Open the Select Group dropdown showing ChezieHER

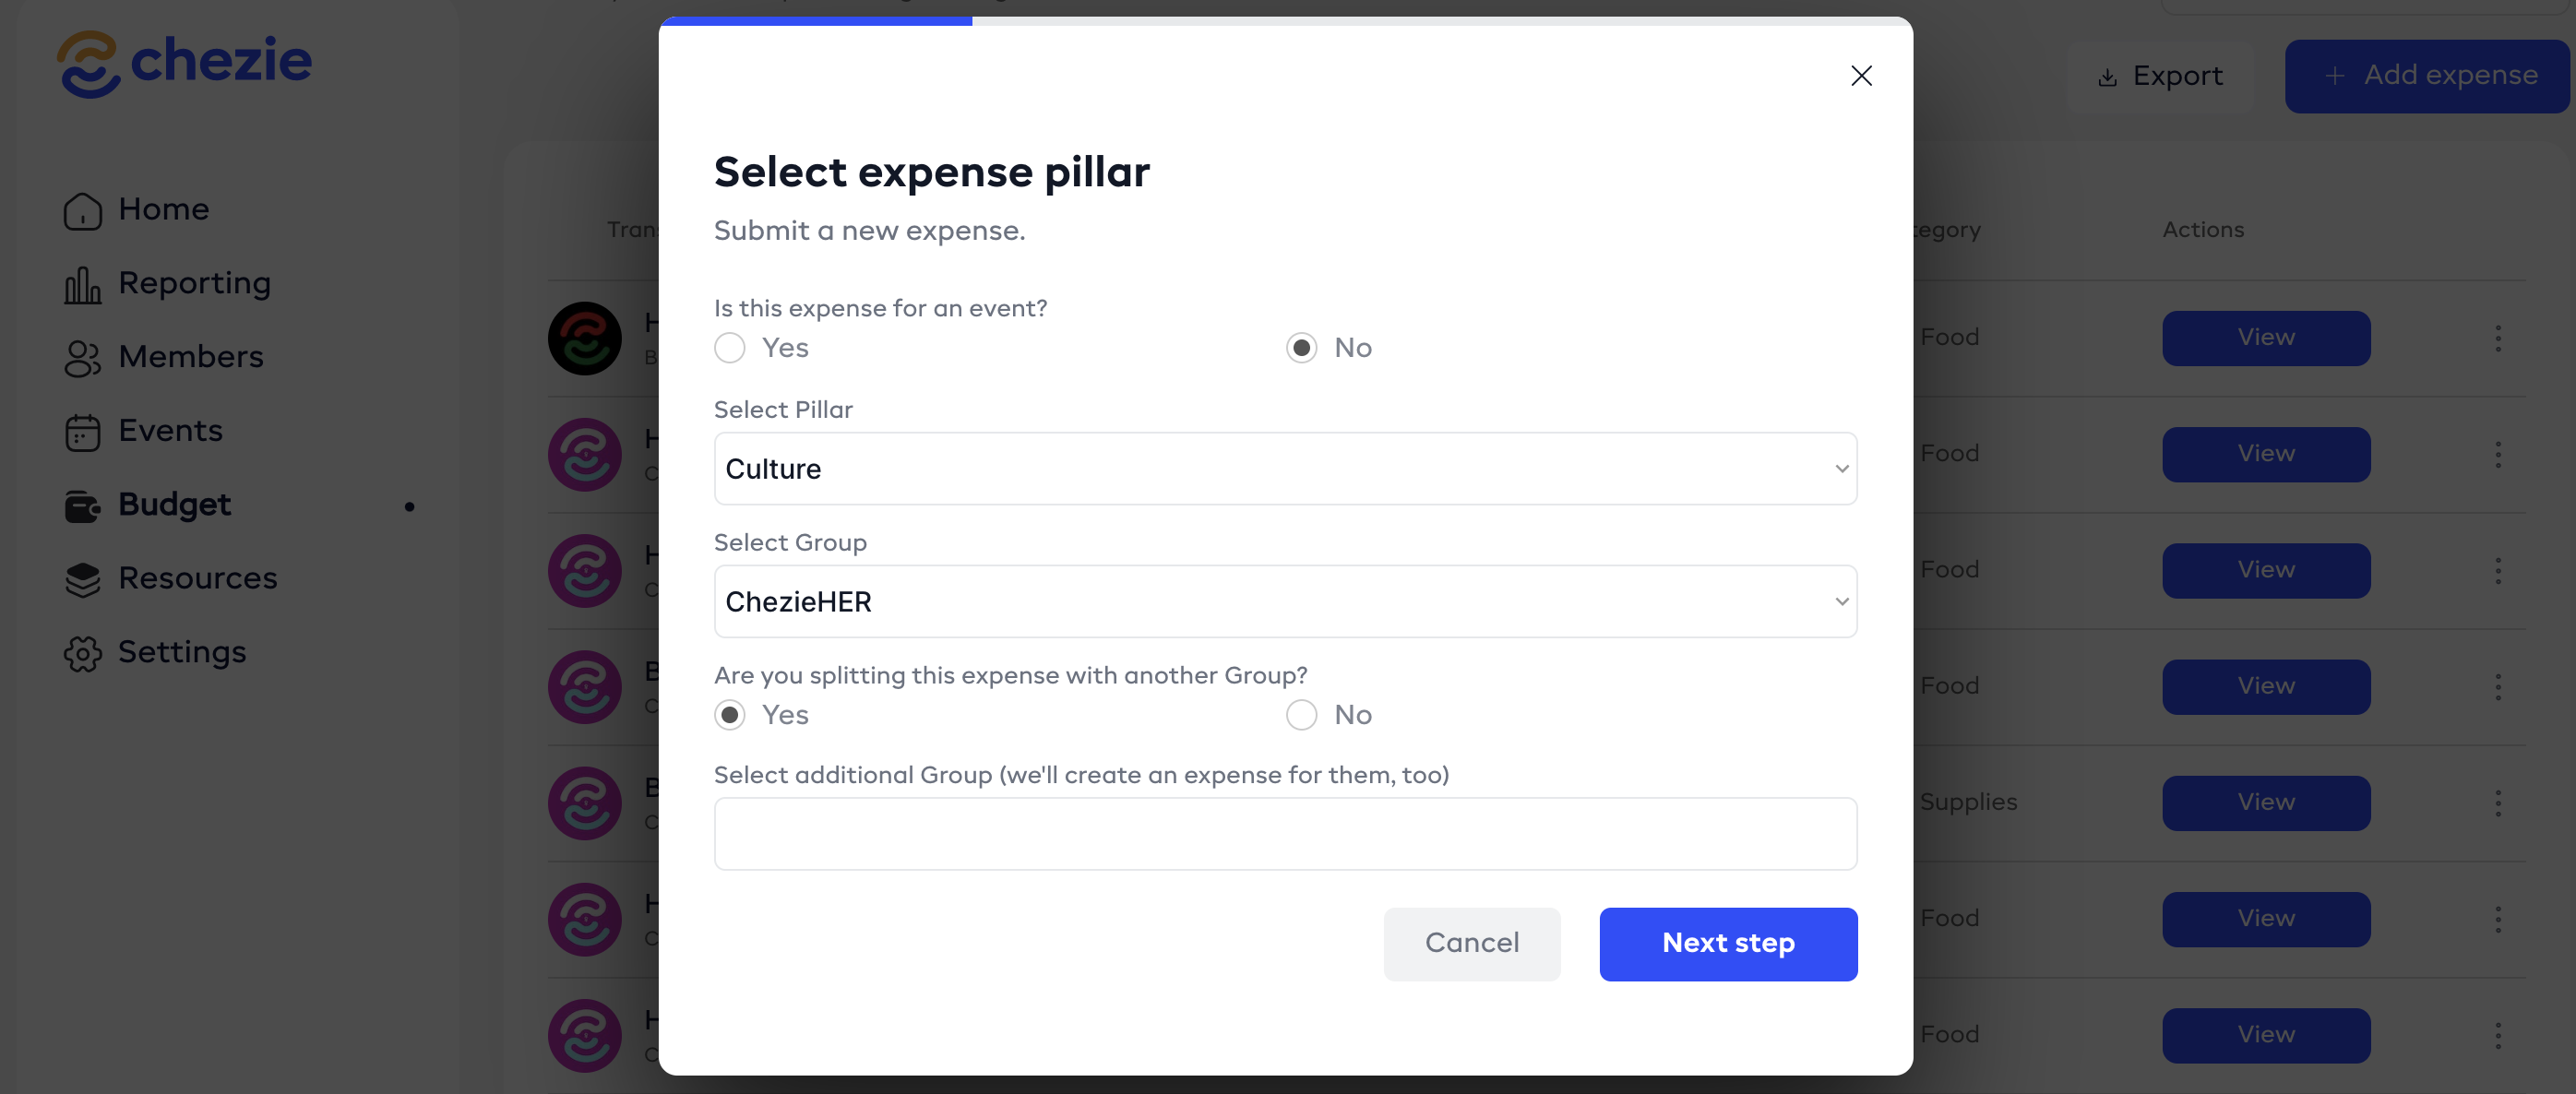1285,602
